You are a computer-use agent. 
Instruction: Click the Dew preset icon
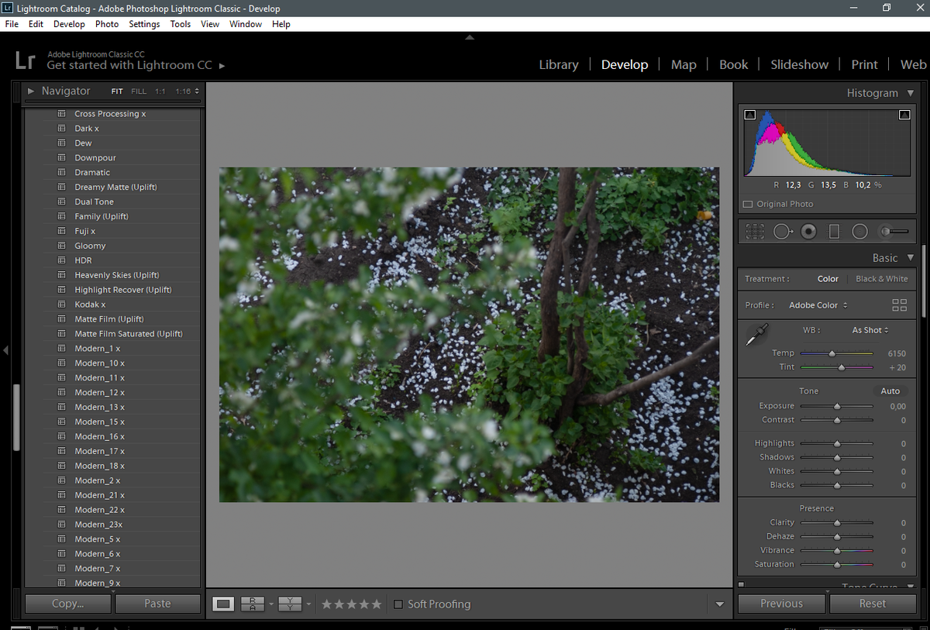(x=61, y=143)
